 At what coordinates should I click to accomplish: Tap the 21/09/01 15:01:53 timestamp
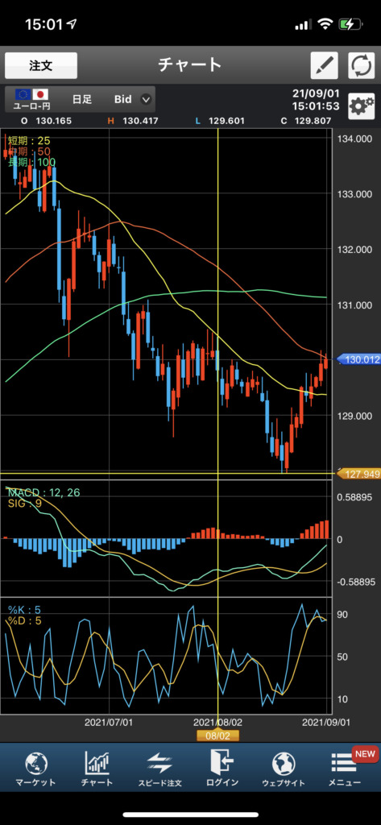[x=316, y=99]
